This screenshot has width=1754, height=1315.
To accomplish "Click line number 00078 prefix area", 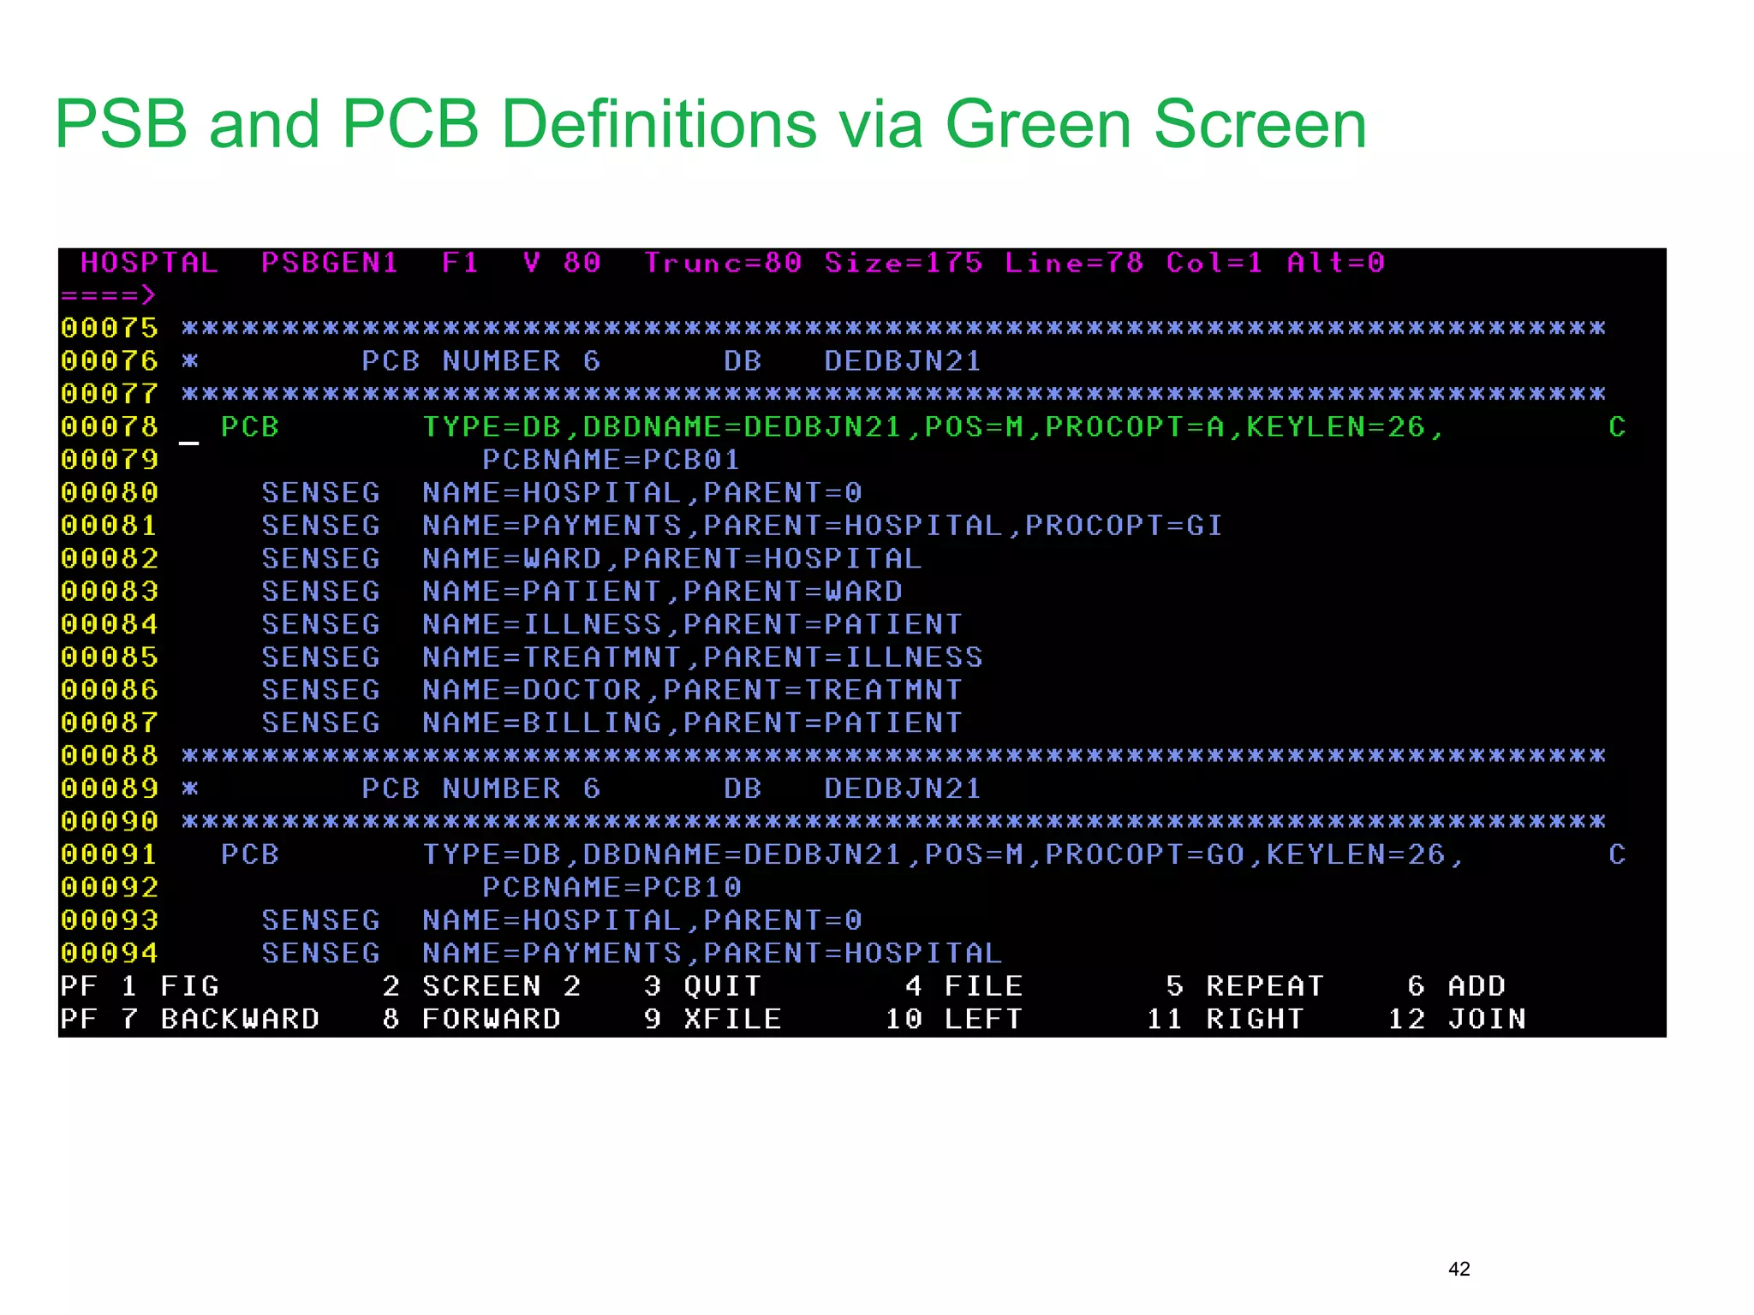I will (110, 426).
